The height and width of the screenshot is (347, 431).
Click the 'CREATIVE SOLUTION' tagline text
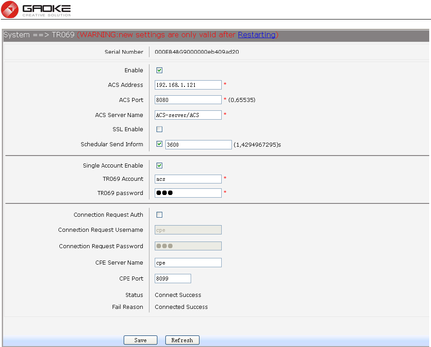point(47,15)
